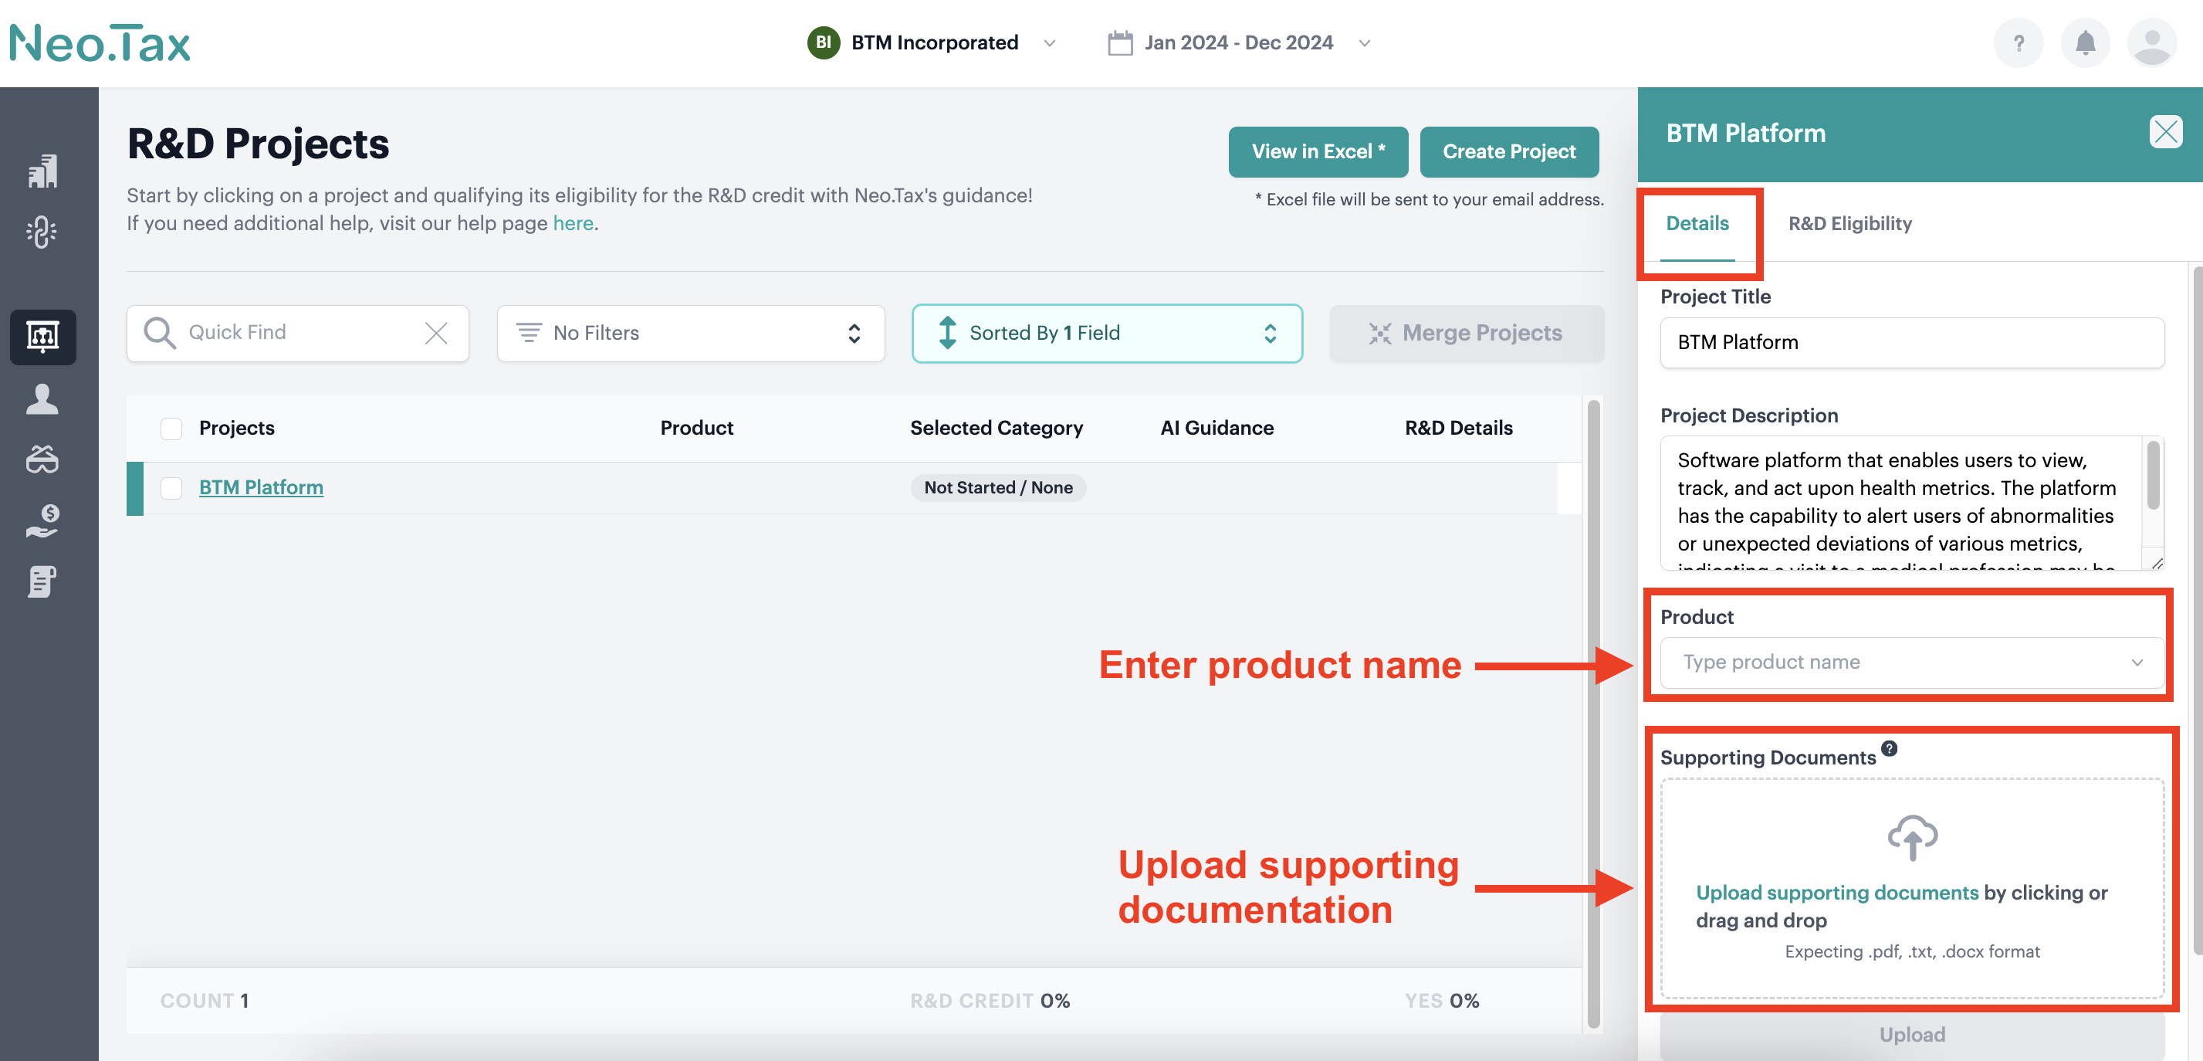Open the notifications bell icon
The height and width of the screenshot is (1061, 2203).
pos(2085,42)
